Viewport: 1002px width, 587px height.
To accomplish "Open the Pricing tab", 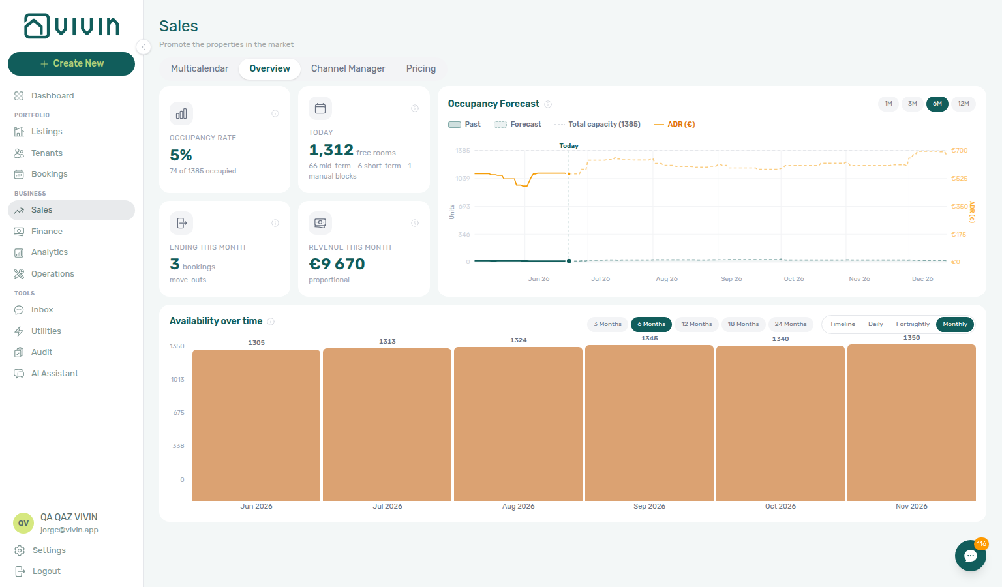I will tap(421, 68).
